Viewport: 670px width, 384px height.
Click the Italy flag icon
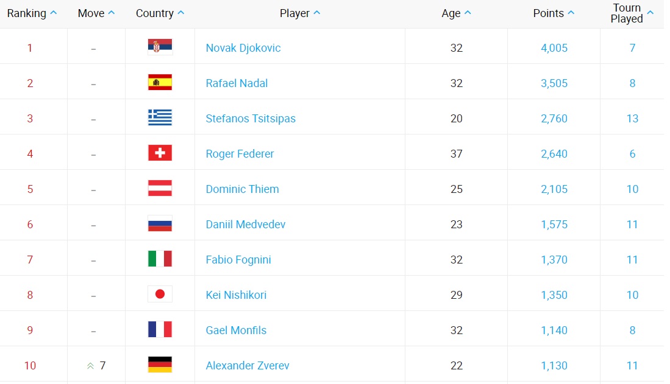click(x=160, y=259)
